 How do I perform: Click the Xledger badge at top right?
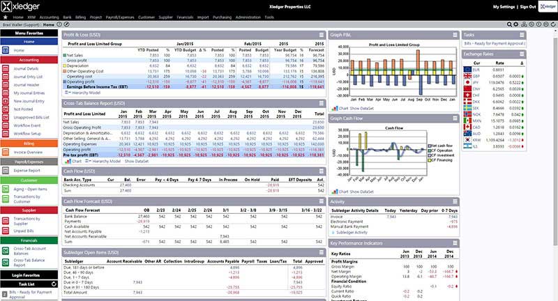click(x=548, y=7)
